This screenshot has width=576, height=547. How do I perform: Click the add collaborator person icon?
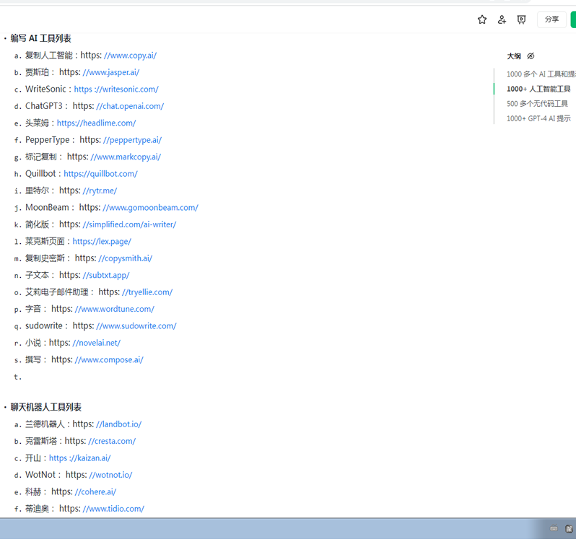pos(502,19)
